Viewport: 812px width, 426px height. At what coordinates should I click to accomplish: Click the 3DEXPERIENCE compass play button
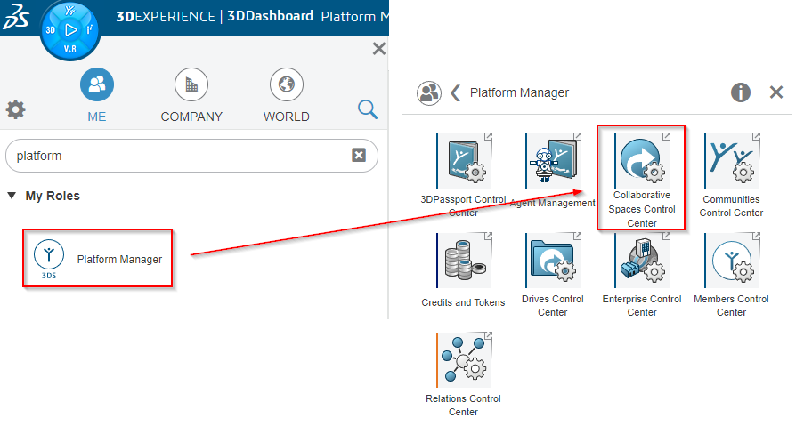pyautogui.click(x=70, y=30)
